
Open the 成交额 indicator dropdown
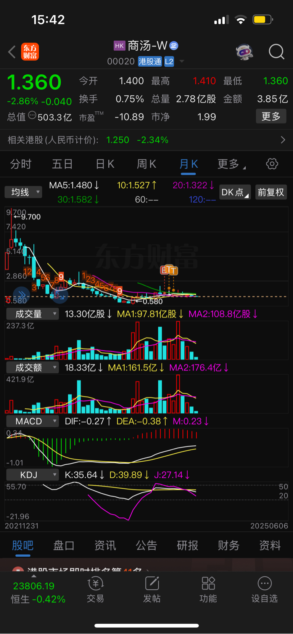click(x=32, y=368)
